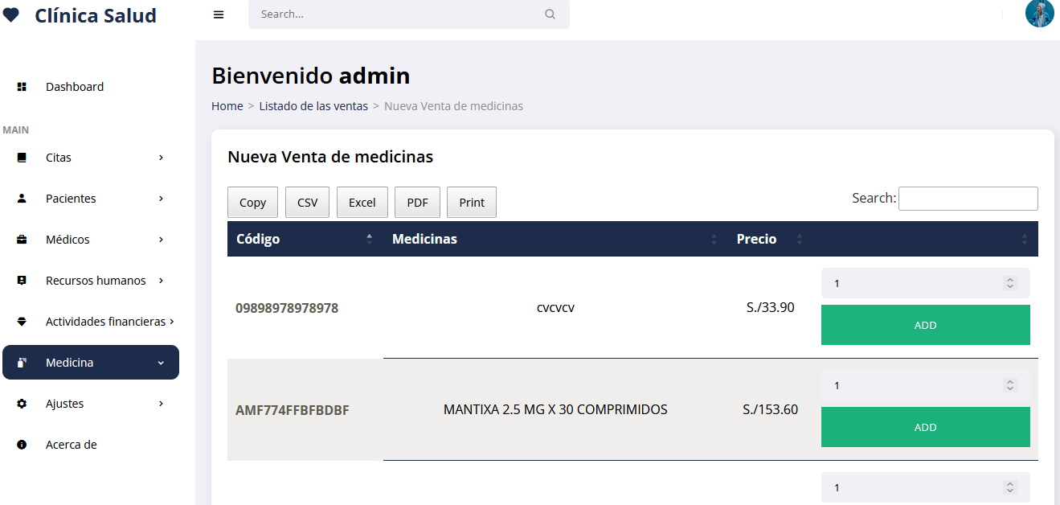Focus the table Search input field

968,199
